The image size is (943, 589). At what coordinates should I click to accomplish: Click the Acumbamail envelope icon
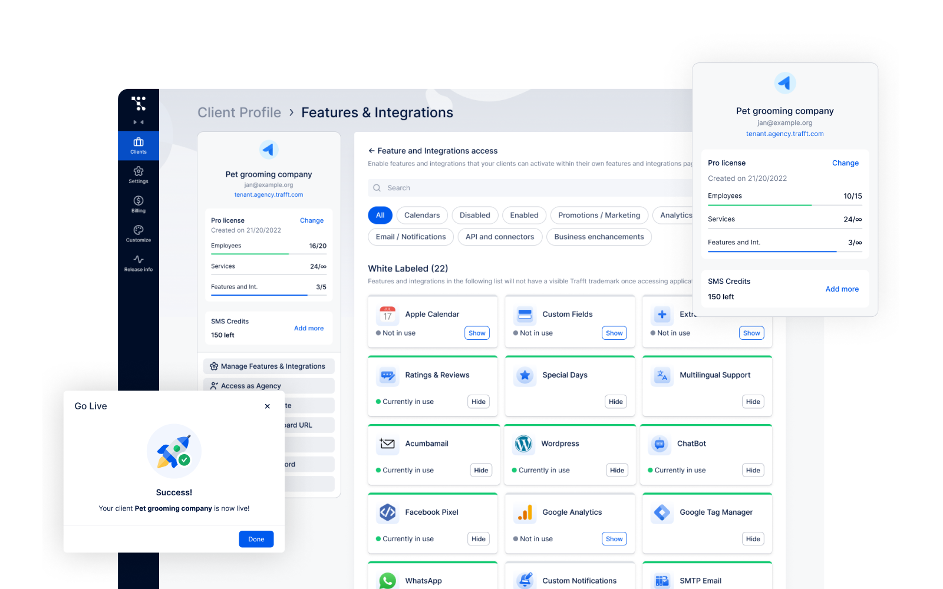coord(387,444)
